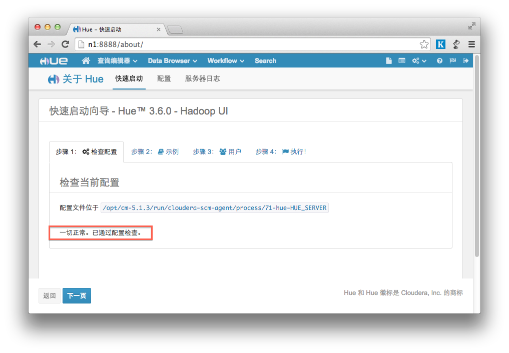Open job browser list icon
This screenshot has width=509, height=353.
point(401,60)
